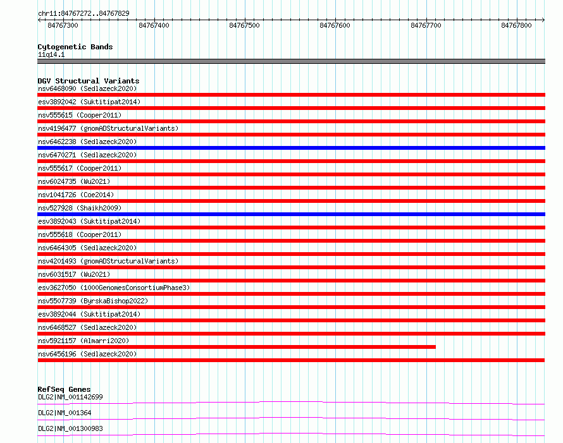Image resolution: width=563 pixels, height=443 pixels.
Task: Click the chr11:84767272..84767829 coordinate label
Action: click(x=84, y=13)
